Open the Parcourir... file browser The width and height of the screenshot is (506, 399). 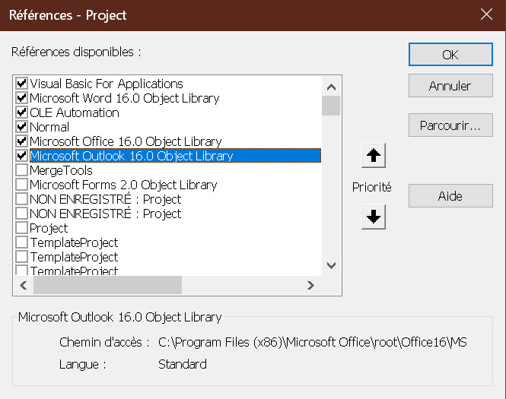coord(450,125)
